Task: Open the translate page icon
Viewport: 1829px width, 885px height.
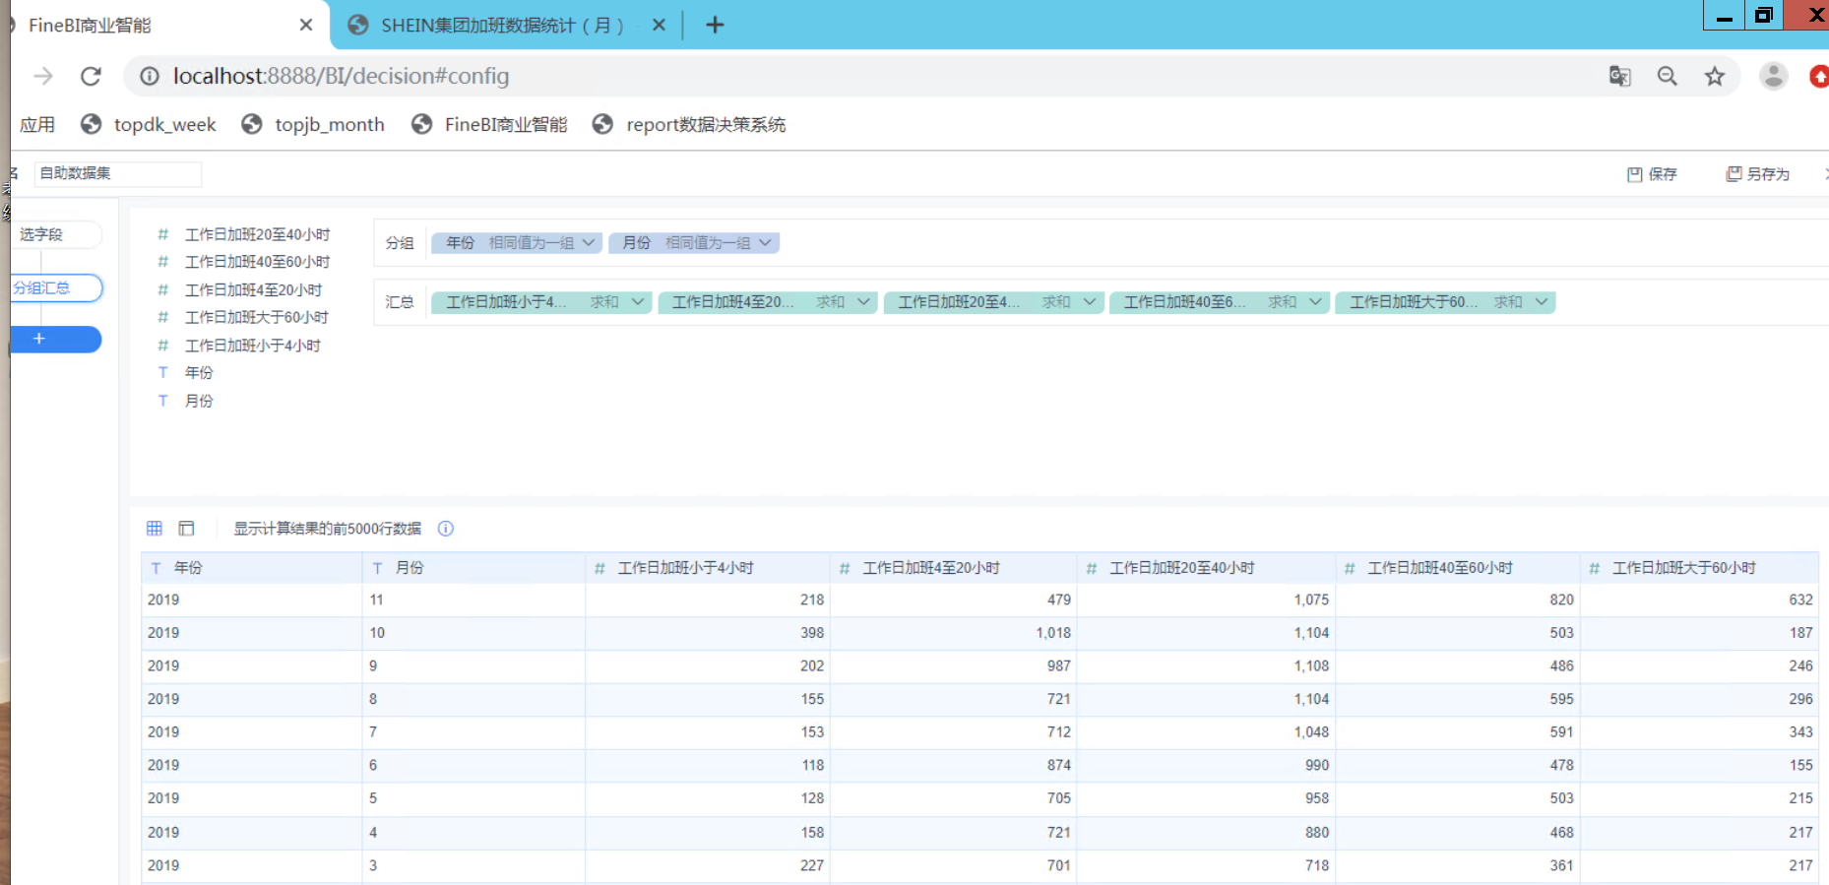Action: (1619, 76)
